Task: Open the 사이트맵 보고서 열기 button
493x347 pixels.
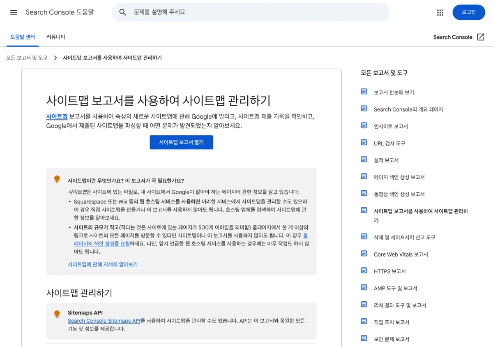Action: (x=181, y=142)
